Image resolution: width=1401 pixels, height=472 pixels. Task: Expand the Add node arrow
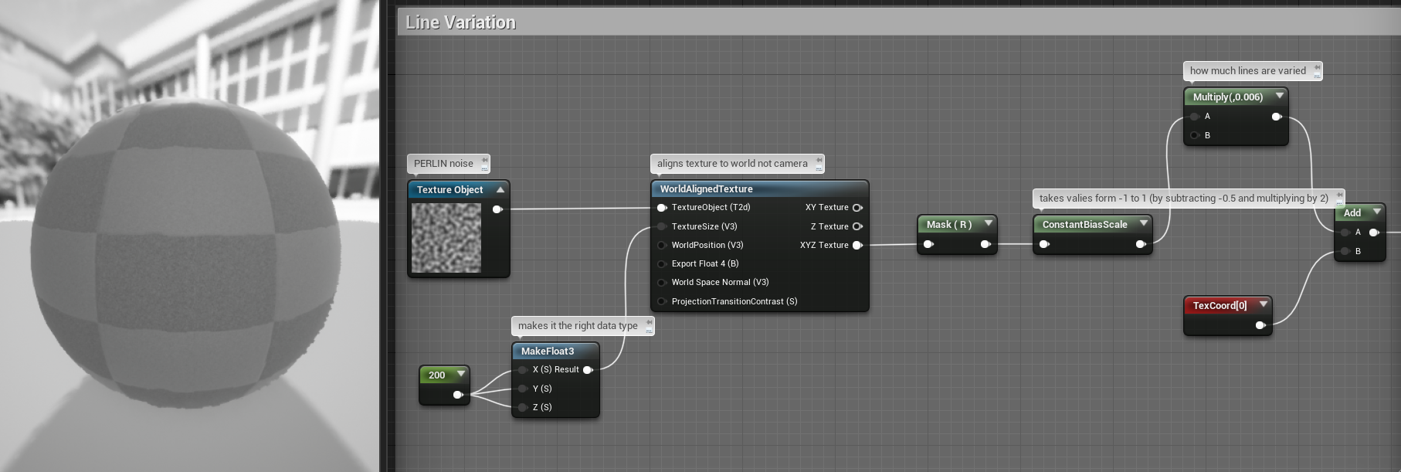1377,212
